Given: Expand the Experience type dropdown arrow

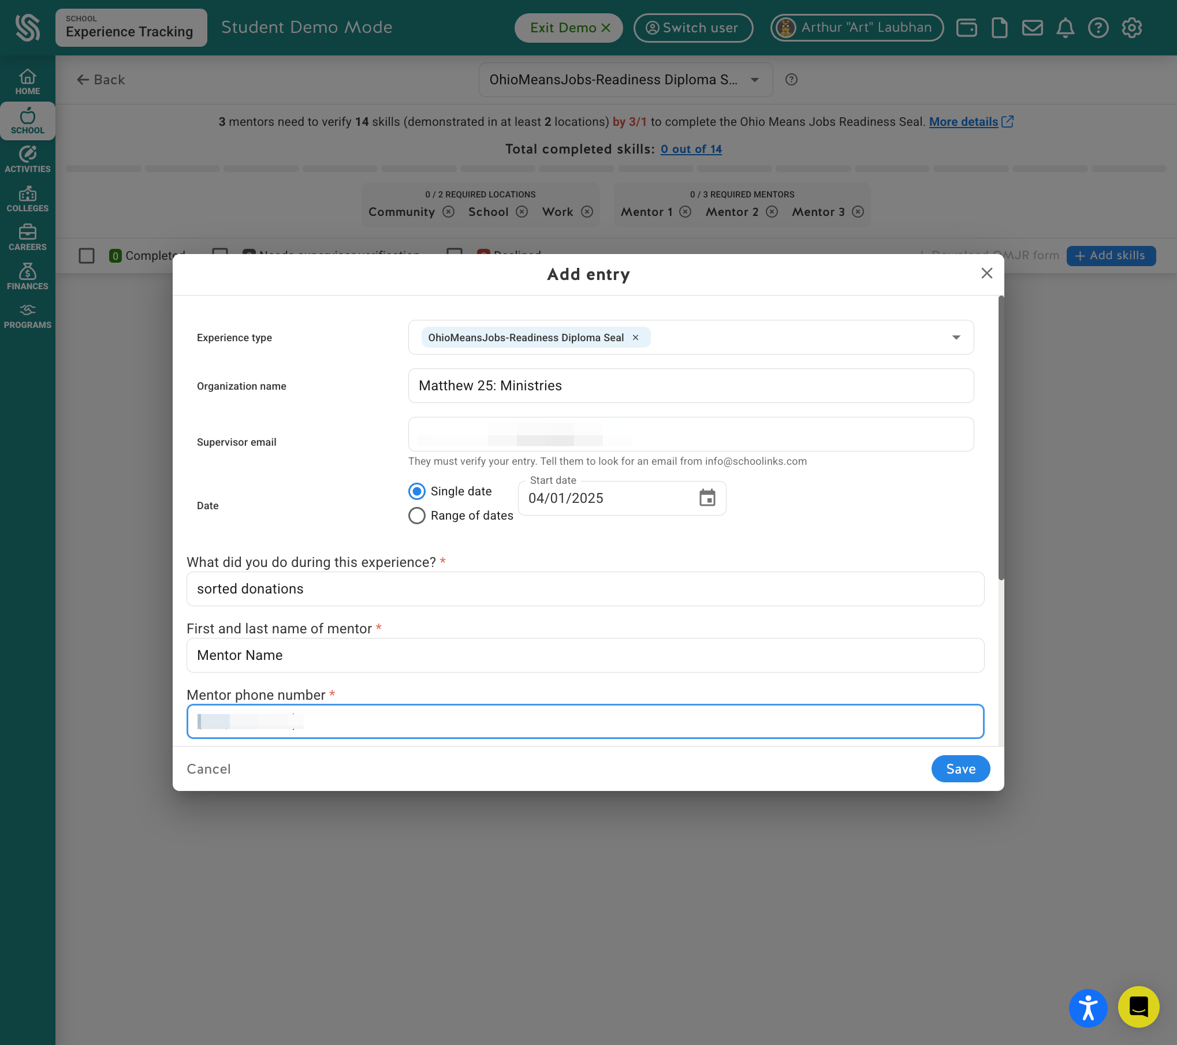Looking at the screenshot, I should [x=956, y=338].
